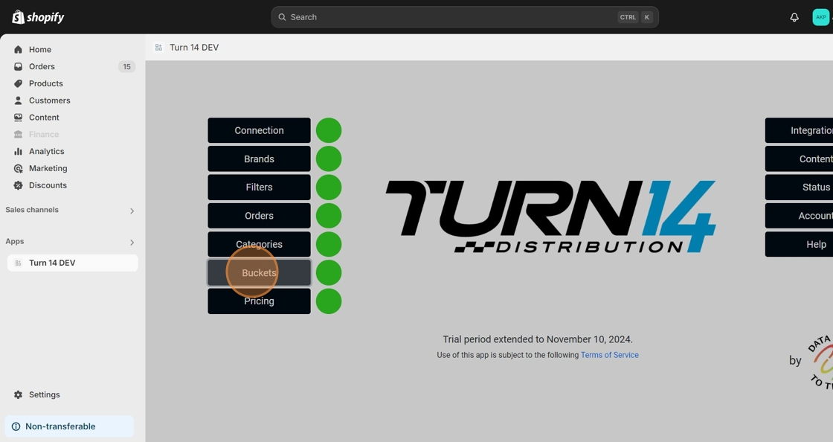Image resolution: width=833 pixels, height=442 pixels.
Task: Click the green status dot beside Pricing
Action: click(329, 301)
